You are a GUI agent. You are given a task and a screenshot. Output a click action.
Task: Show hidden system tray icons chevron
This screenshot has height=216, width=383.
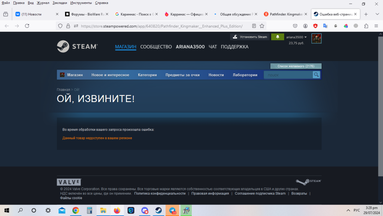point(348,210)
